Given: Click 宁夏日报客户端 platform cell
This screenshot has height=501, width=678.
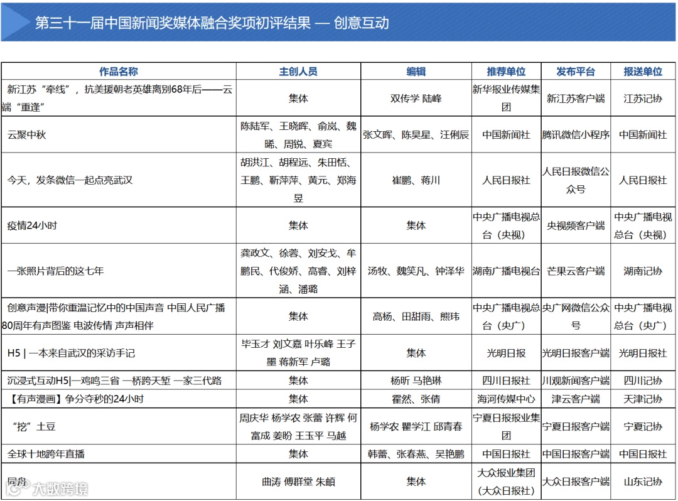Looking at the screenshot, I should 576,426.
